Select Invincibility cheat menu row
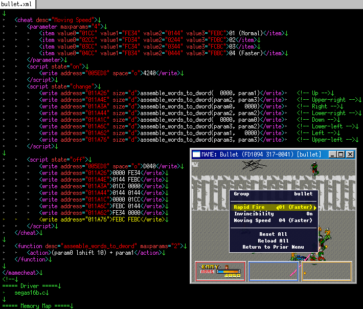363x309 pixels. [x=274, y=214]
